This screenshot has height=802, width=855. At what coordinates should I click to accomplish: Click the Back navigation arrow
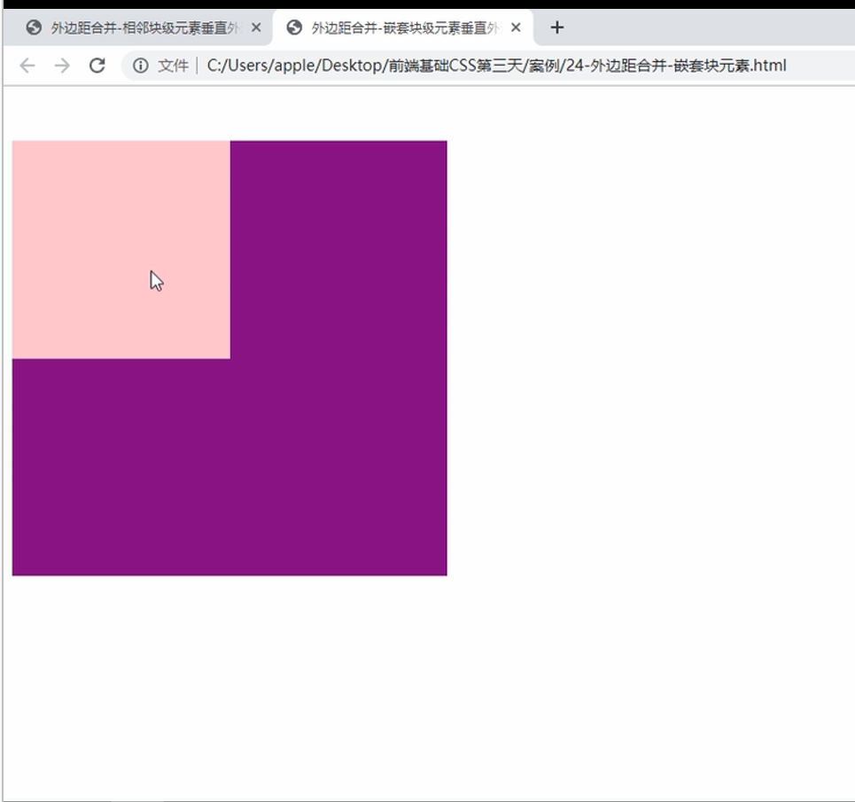pyautogui.click(x=27, y=65)
